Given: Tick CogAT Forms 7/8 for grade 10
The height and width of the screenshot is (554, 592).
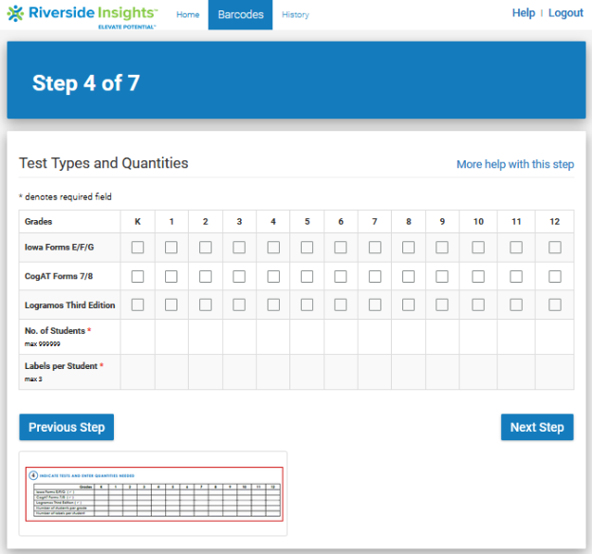Looking at the screenshot, I should [478, 276].
